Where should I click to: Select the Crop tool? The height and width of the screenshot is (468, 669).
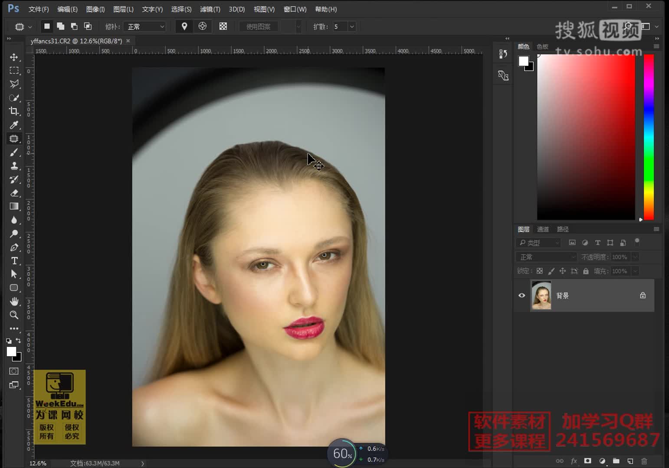[14, 111]
